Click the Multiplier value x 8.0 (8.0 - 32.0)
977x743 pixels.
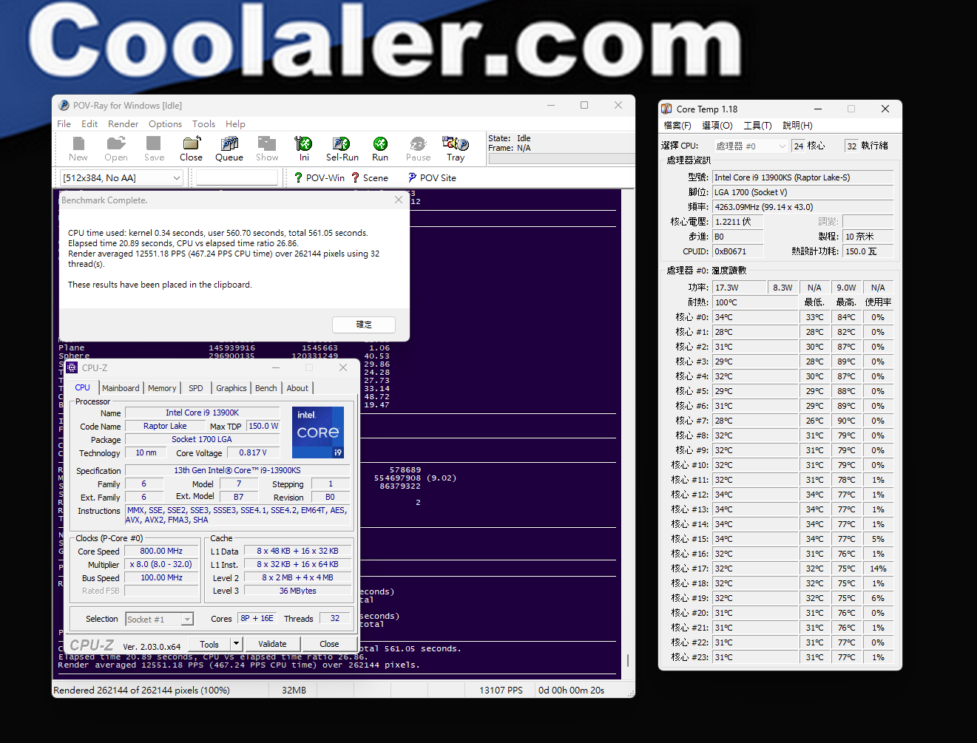tap(161, 564)
